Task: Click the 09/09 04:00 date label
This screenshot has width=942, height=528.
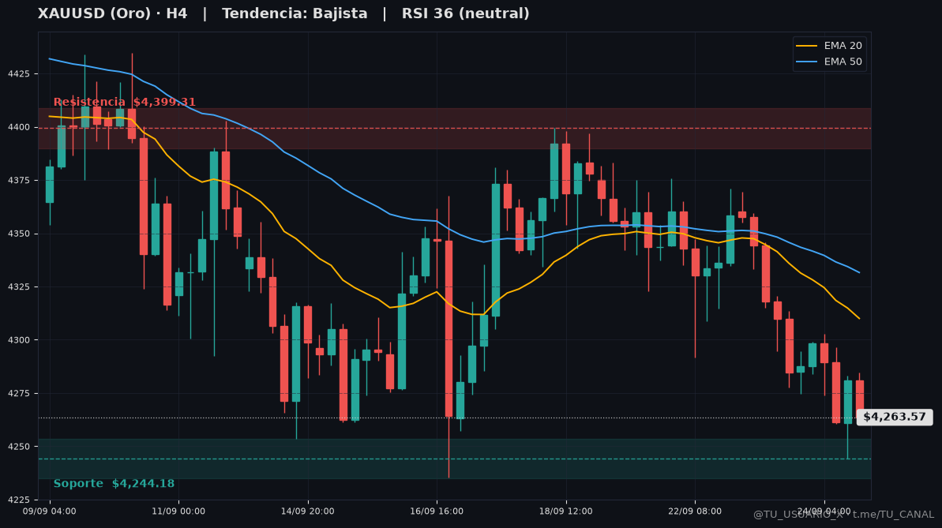Action: [49, 511]
